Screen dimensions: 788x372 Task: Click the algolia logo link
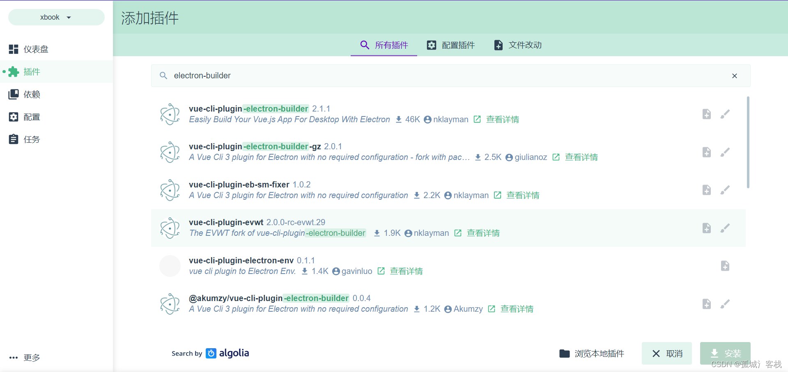point(227,353)
